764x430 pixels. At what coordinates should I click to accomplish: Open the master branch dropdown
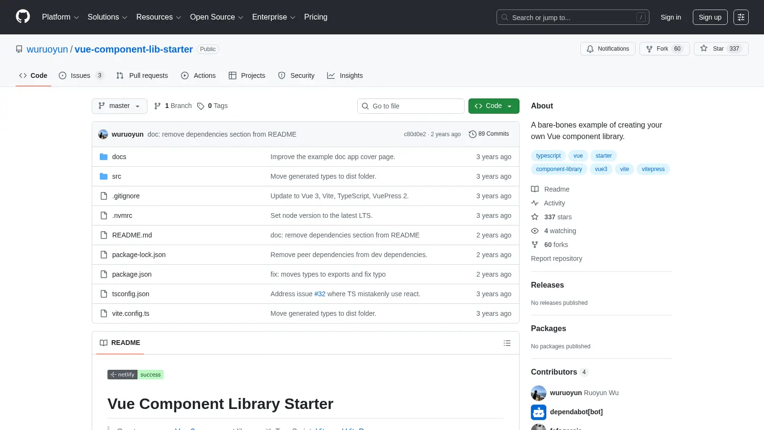119,106
